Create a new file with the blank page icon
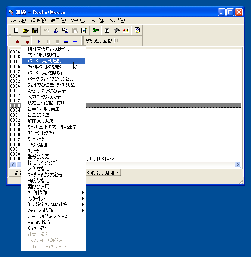 point(16,30)
